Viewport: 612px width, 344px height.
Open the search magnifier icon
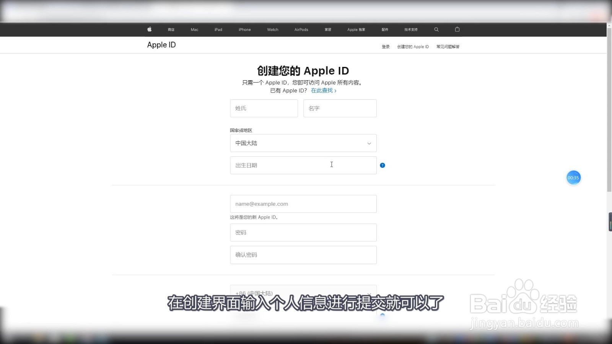(x=436, y=29)
